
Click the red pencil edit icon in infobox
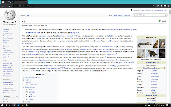[164, 68]
